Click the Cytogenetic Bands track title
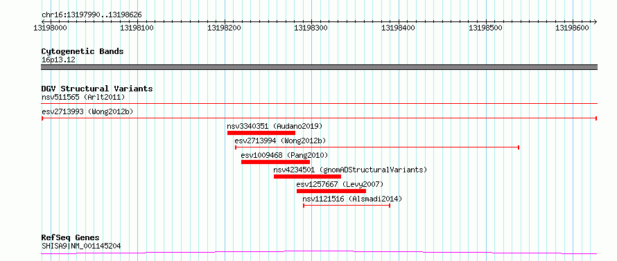 (82, 51)
